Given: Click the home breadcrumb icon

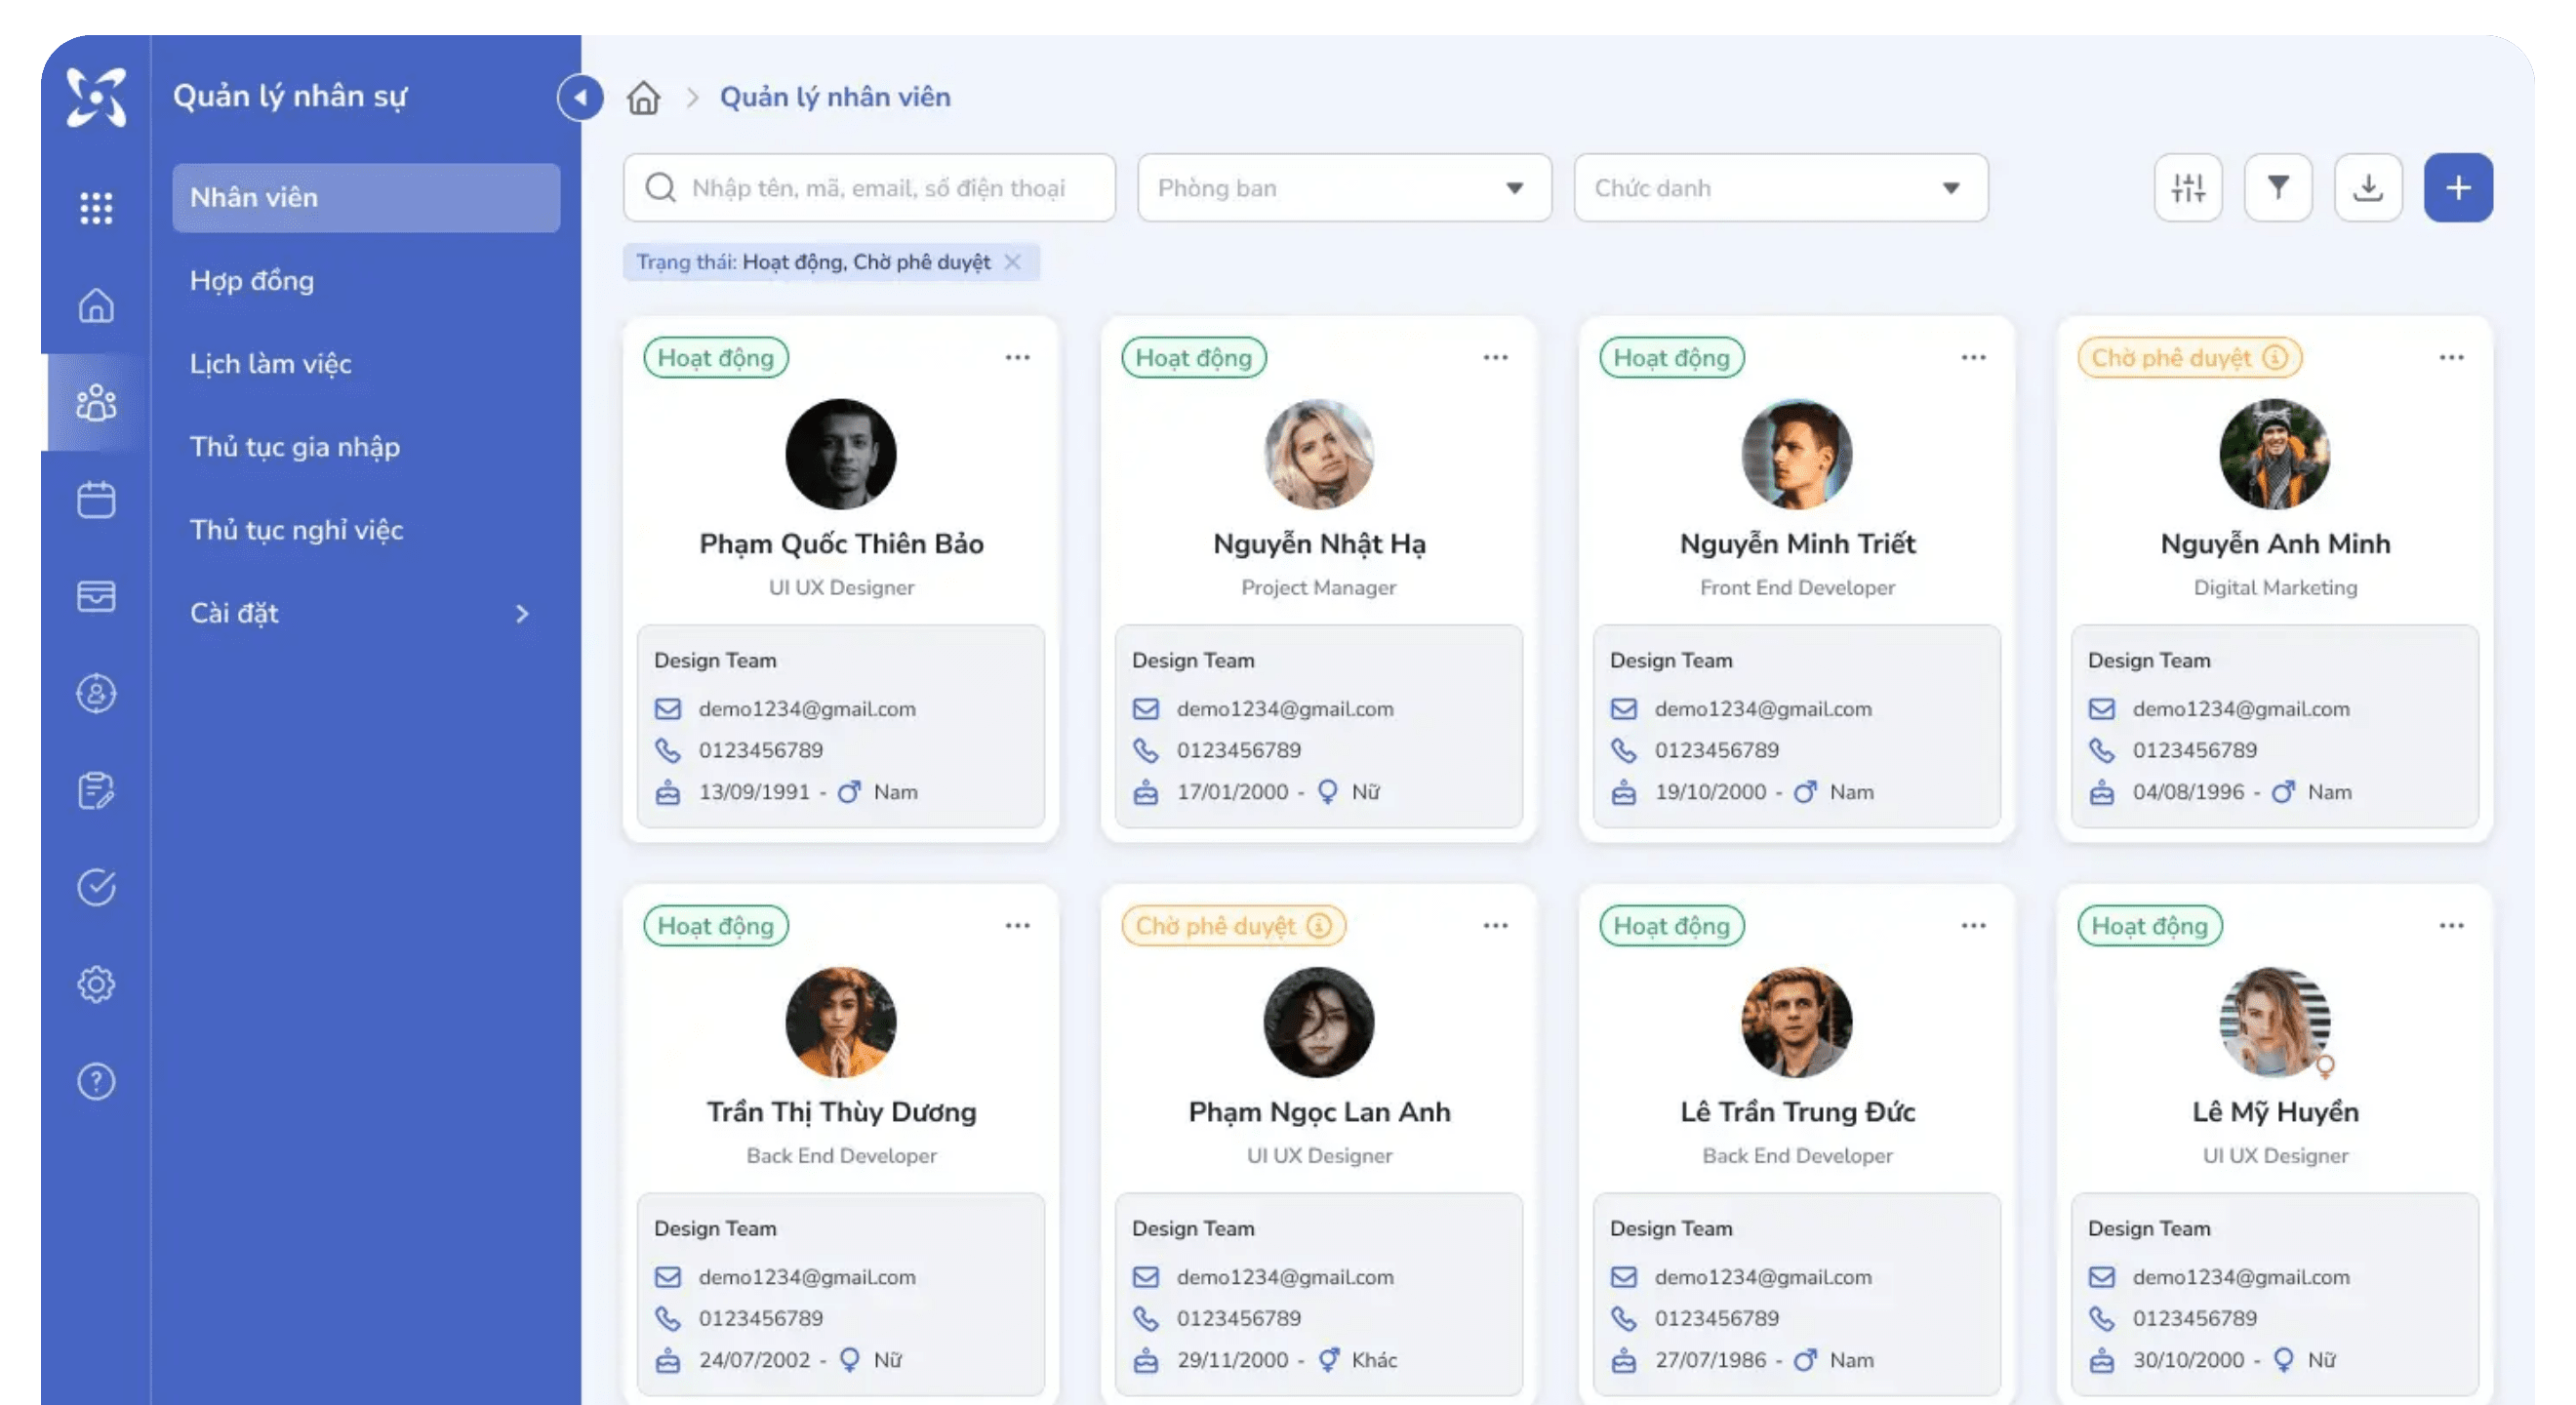Looking at the screenshot, I should click(x=643, y=97).
